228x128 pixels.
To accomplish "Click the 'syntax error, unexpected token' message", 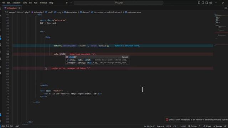I will 71,68.
